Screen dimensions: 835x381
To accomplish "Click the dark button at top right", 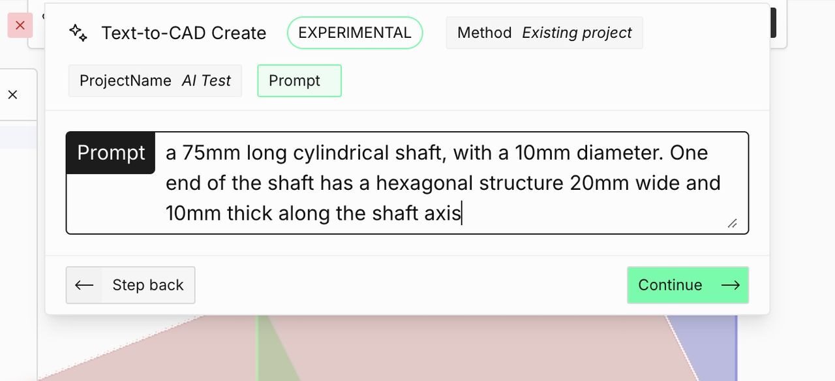I will tap(773, 23).
